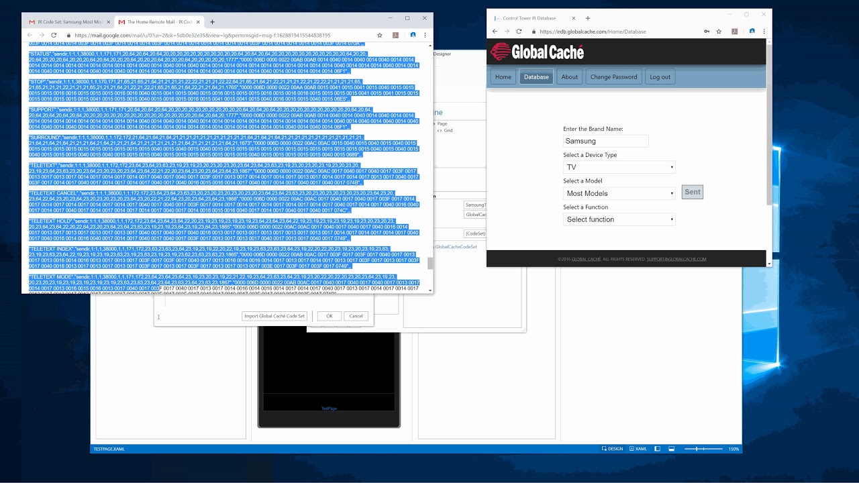
Task: Click the Gmail page vertical scrollbar thumb
Action: pyautogui.click(x=430, y=263)
